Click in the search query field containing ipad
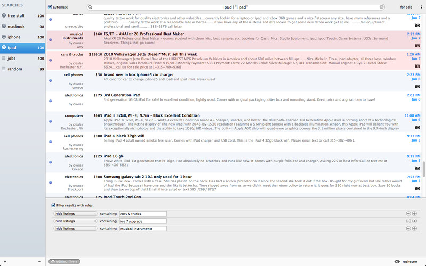Viewport: 426px width, 266px height. (x=236, y=7)
